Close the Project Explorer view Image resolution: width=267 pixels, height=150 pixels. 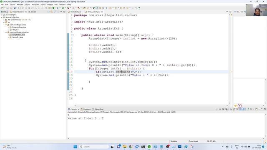click(26, 12)
